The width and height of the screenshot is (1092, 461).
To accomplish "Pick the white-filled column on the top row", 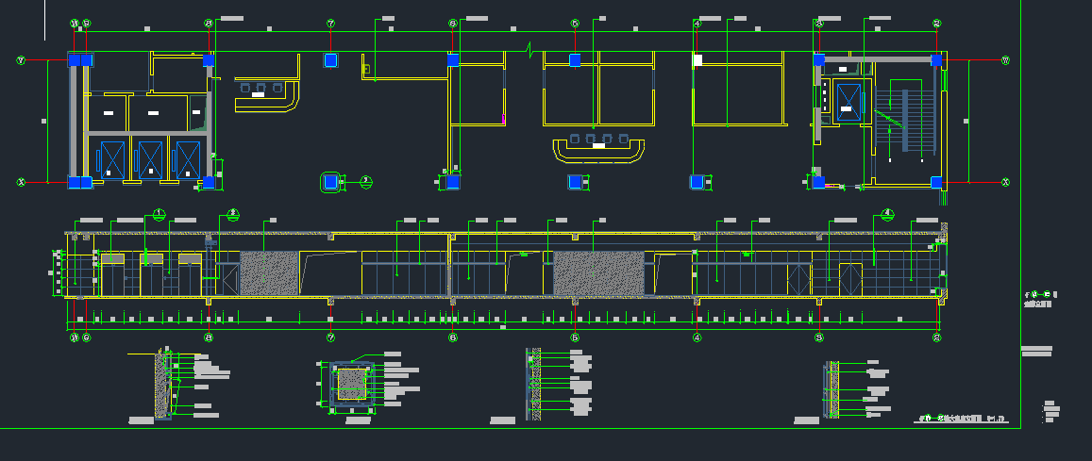I will tap(697, 60).
